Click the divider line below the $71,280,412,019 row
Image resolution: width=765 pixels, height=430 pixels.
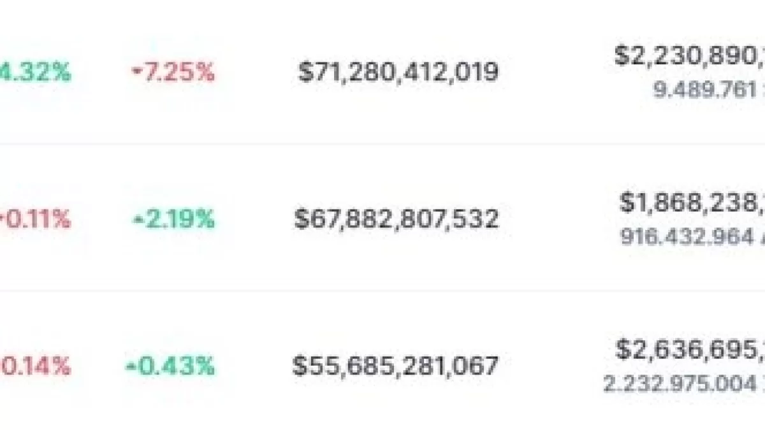382,145
